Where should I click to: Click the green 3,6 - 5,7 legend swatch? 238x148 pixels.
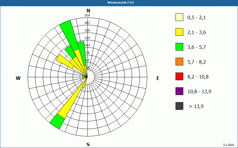pos(179,47)
